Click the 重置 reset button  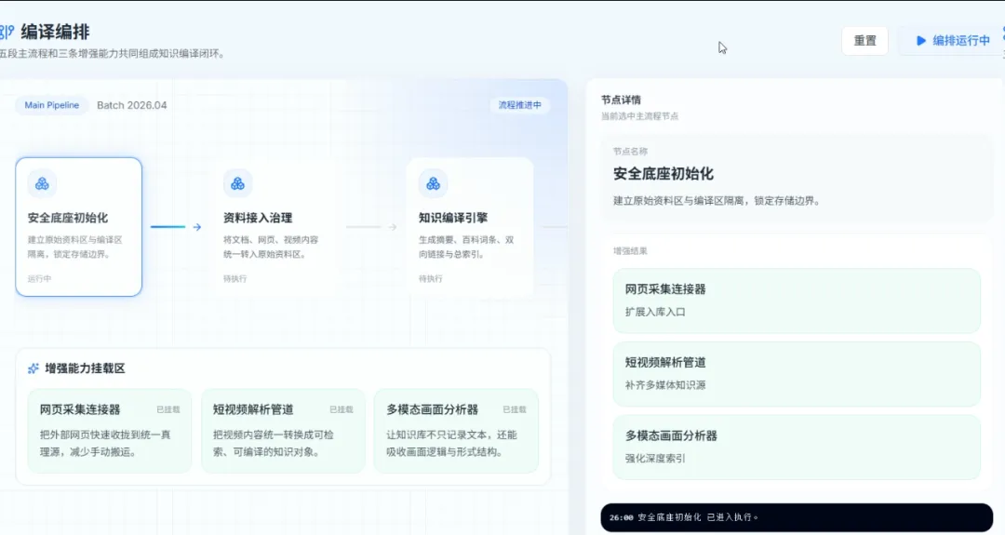click(864, 40)
